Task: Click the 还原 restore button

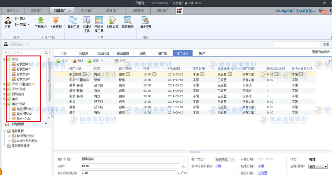Action: [120, 61]
